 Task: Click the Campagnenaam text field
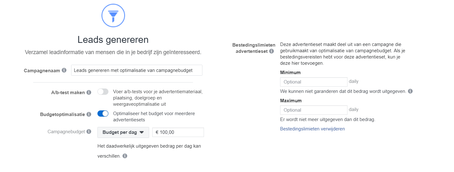[x=137, y=70]
